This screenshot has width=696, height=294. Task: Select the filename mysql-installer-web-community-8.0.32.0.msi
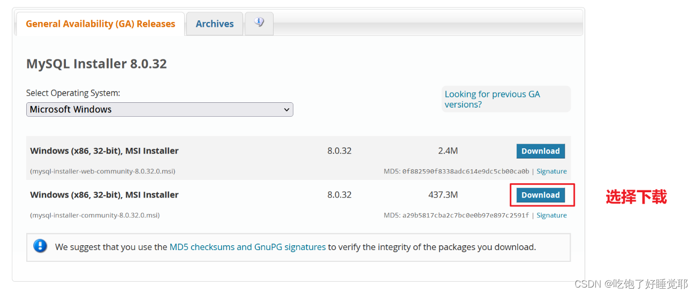pos(103,171)
